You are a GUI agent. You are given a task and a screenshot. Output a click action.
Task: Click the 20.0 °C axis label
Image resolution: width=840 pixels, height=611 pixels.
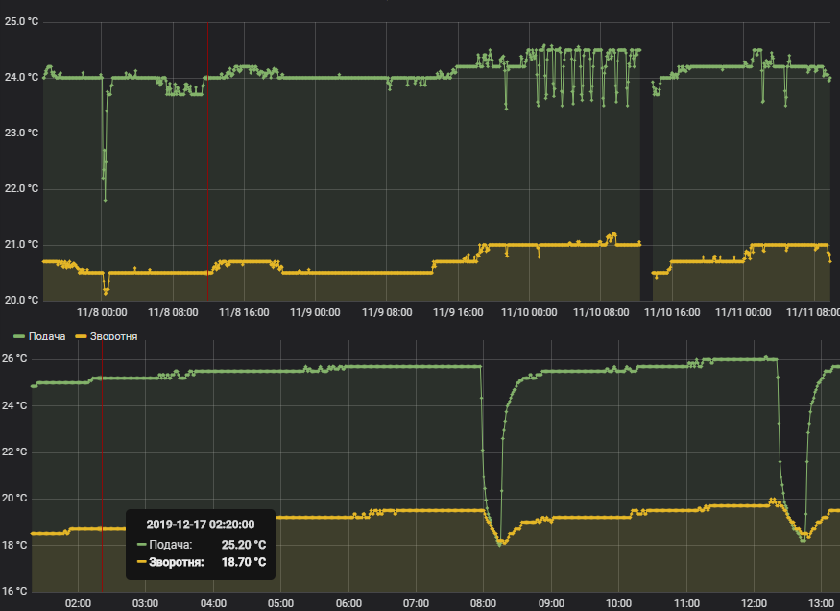[x=21, y=300]
